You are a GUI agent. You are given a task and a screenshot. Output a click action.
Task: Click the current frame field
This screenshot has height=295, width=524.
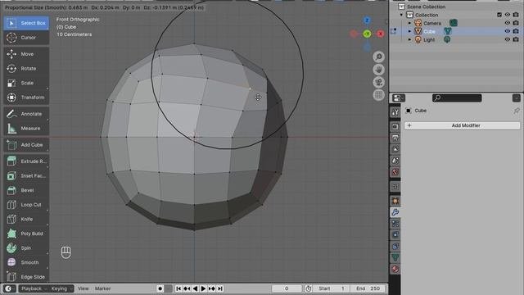[287, 288]
